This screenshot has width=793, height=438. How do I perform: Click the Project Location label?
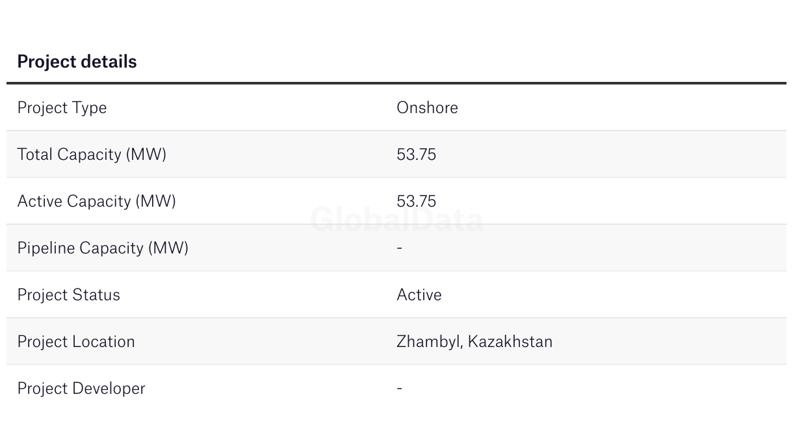76,341
